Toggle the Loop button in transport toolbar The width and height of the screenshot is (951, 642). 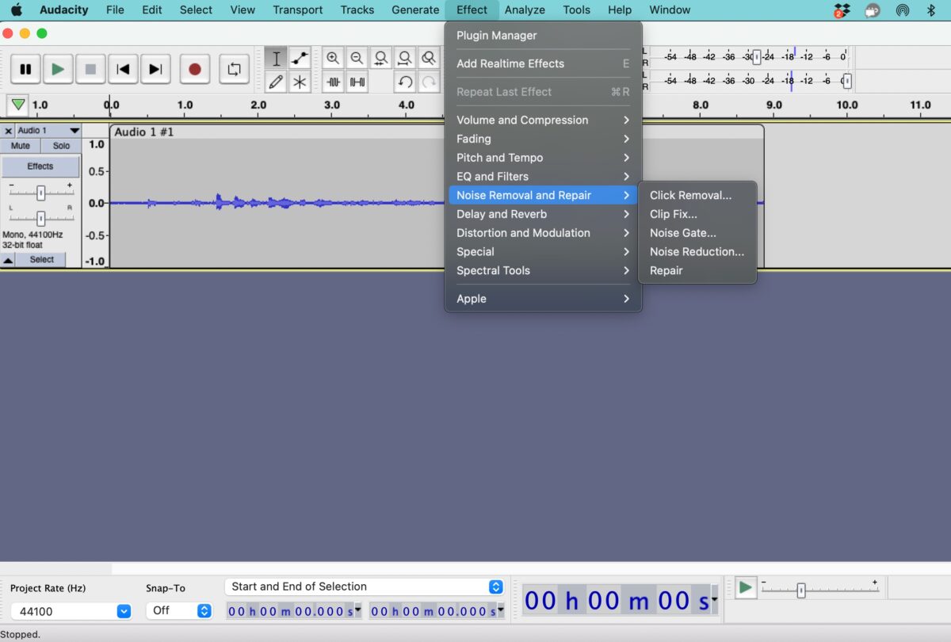(234, 69)
